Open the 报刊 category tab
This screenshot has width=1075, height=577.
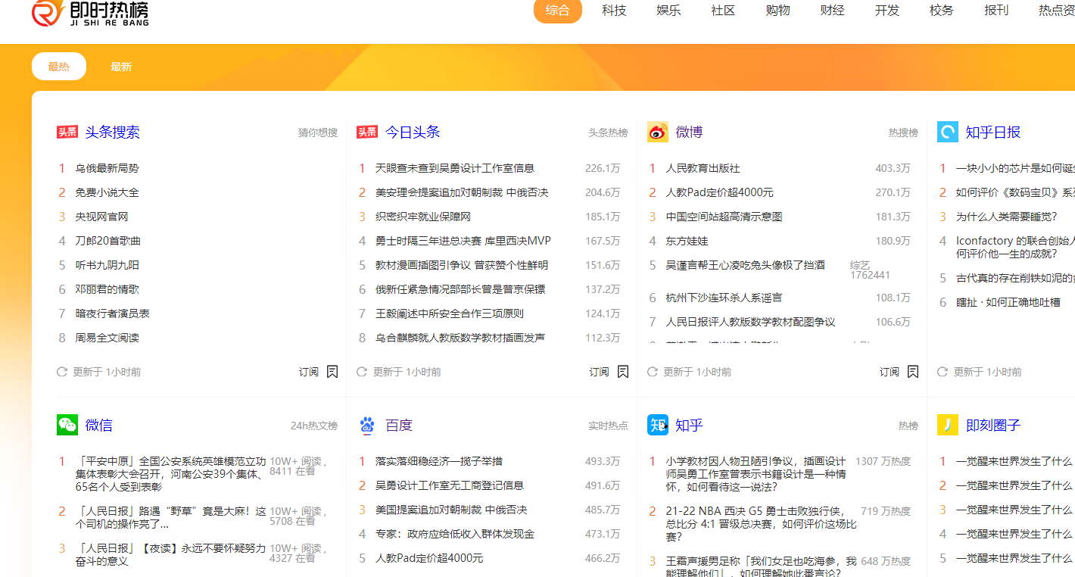[996, 10]
